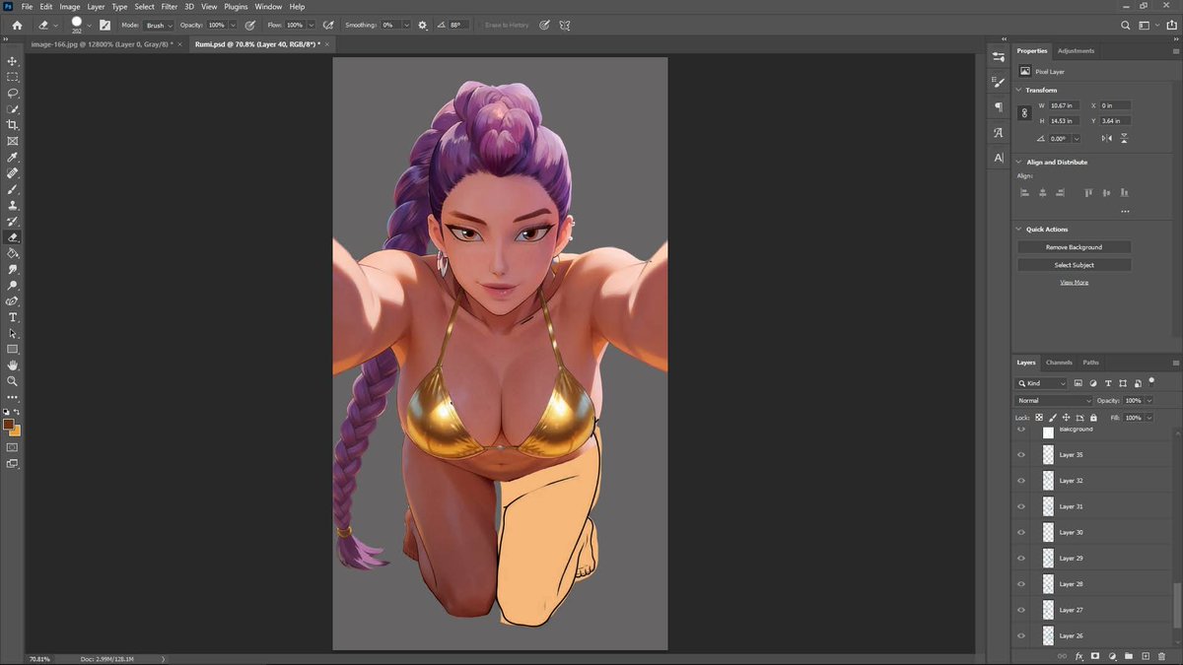Select the Paint Bucket tool
1183x665 pixels.
point(13,253)
